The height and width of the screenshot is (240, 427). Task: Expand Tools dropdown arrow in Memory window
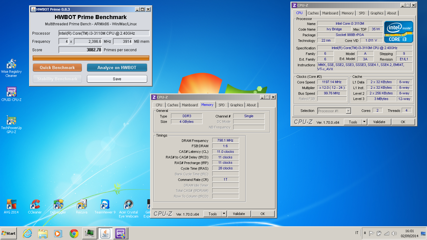tap(224, 214)
